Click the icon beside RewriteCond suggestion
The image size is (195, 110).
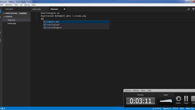(x=45, y=25)
